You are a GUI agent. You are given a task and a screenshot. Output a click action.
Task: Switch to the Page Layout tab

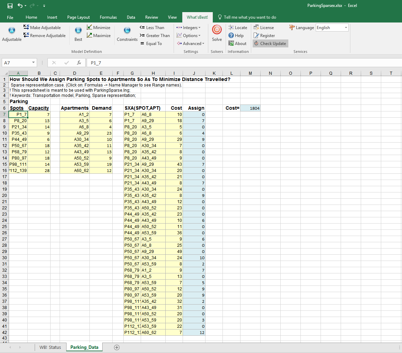pos(78,17)
